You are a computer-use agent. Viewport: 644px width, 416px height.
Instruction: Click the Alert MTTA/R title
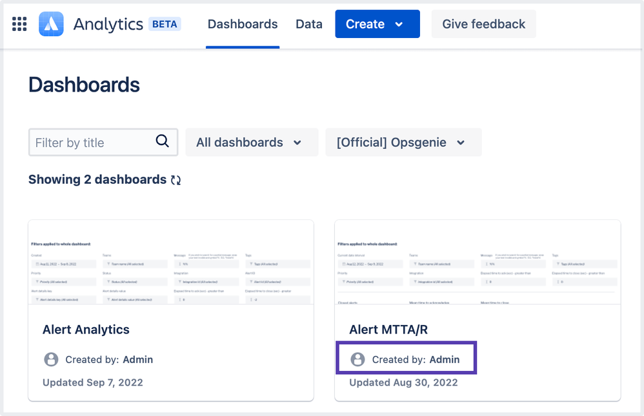point(388,330)
